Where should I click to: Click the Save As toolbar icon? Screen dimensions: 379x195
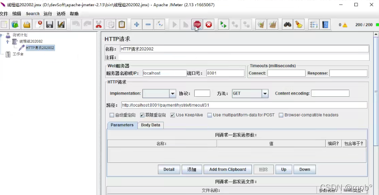tap(61, 25)
